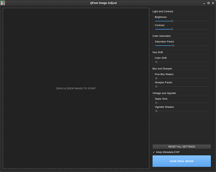Click the Vignette Shadow slider handle
This screenshot has width=216, height=172.
(x=156, y=111)
